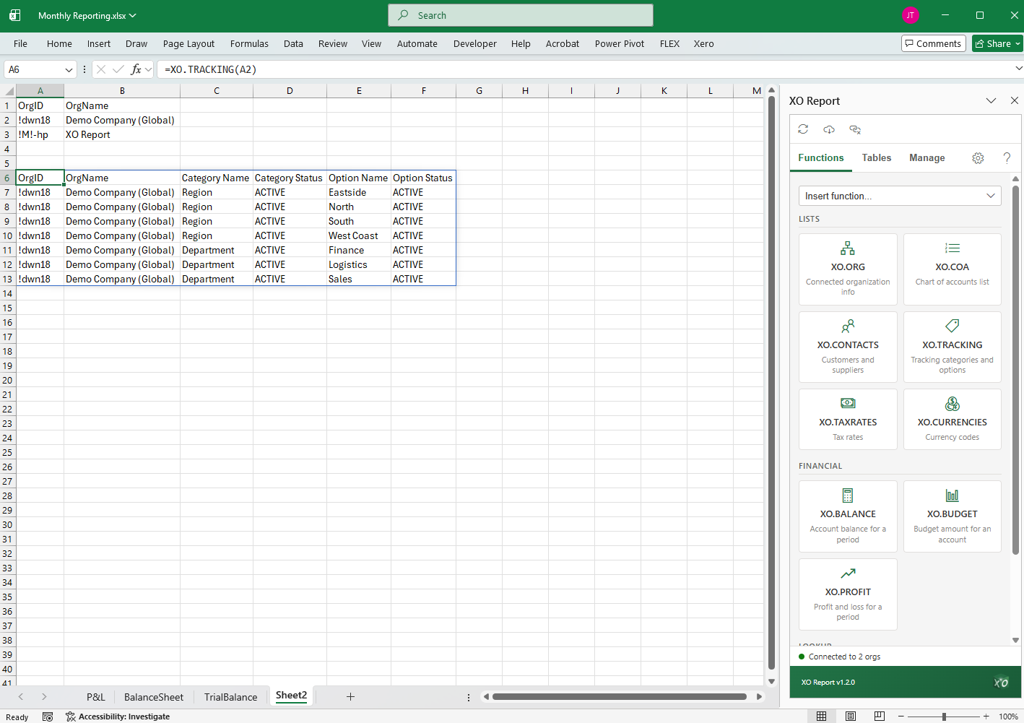Open the fx function dropdown arrow
The height and width of the screenshot is (723, 1024).
pyautogui.click(x=148, y=69)
